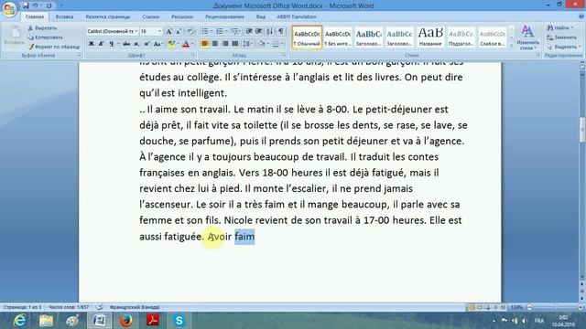Apply the Название style
586x329 pixels.
tap(430, 37)
